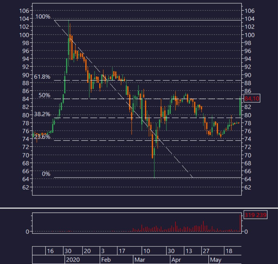Image resolution: width=278 pixels, height=264 pixels.
Task: Click the red 319 239 volume tag
Action: tap(255, 215)
